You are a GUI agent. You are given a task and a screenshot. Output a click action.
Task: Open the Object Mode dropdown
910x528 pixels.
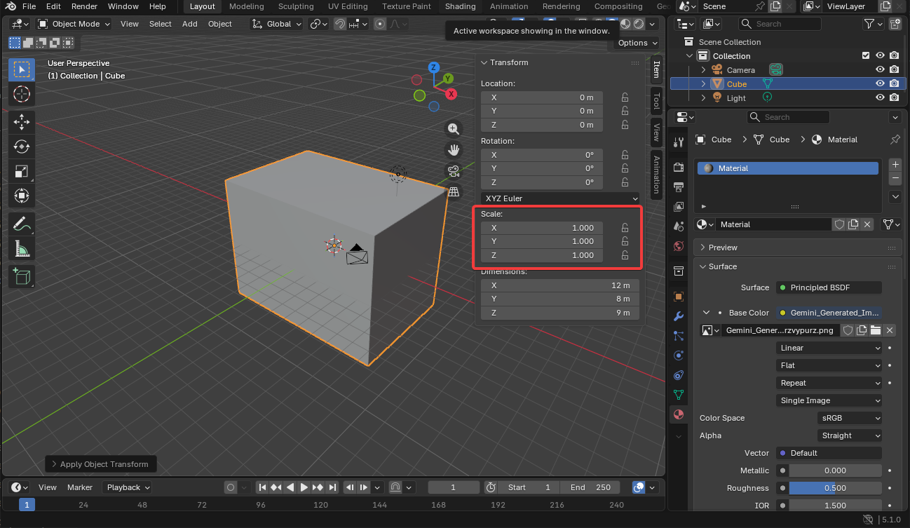click(74, 24)
